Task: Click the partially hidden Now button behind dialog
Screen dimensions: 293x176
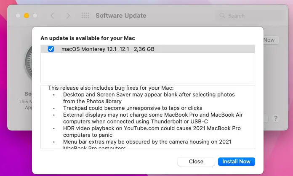Action: click(269, 40)
